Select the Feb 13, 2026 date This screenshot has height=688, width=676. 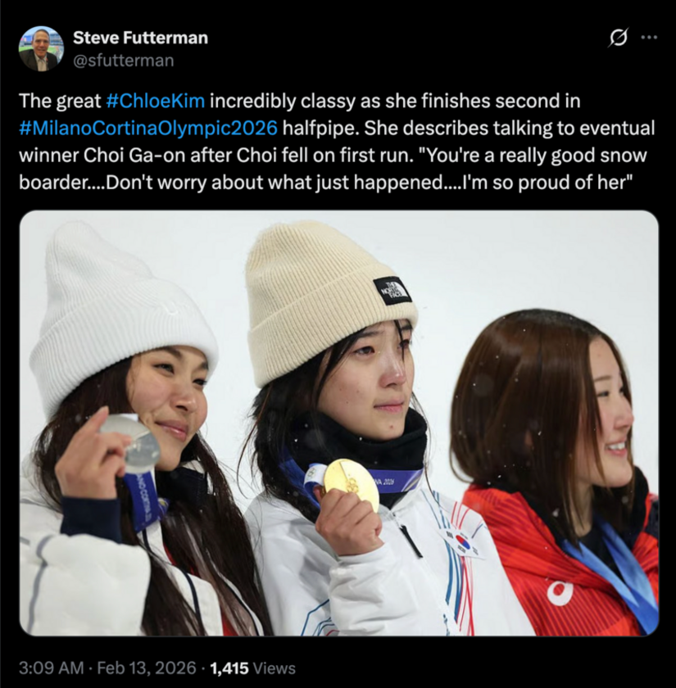coord(146,668)
